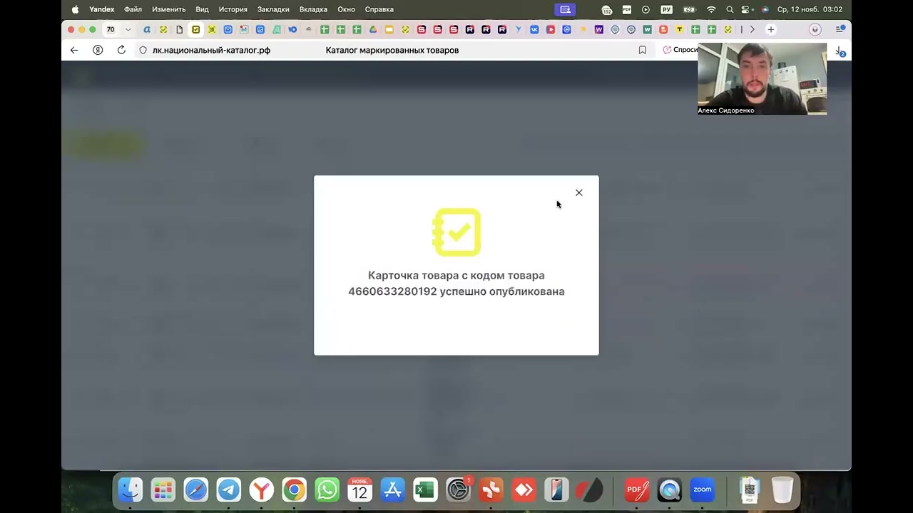Image resolution: width=913 pixels, height=513 pixels.
Task: Open Finder in the dock
Action: tap(130, 489)
